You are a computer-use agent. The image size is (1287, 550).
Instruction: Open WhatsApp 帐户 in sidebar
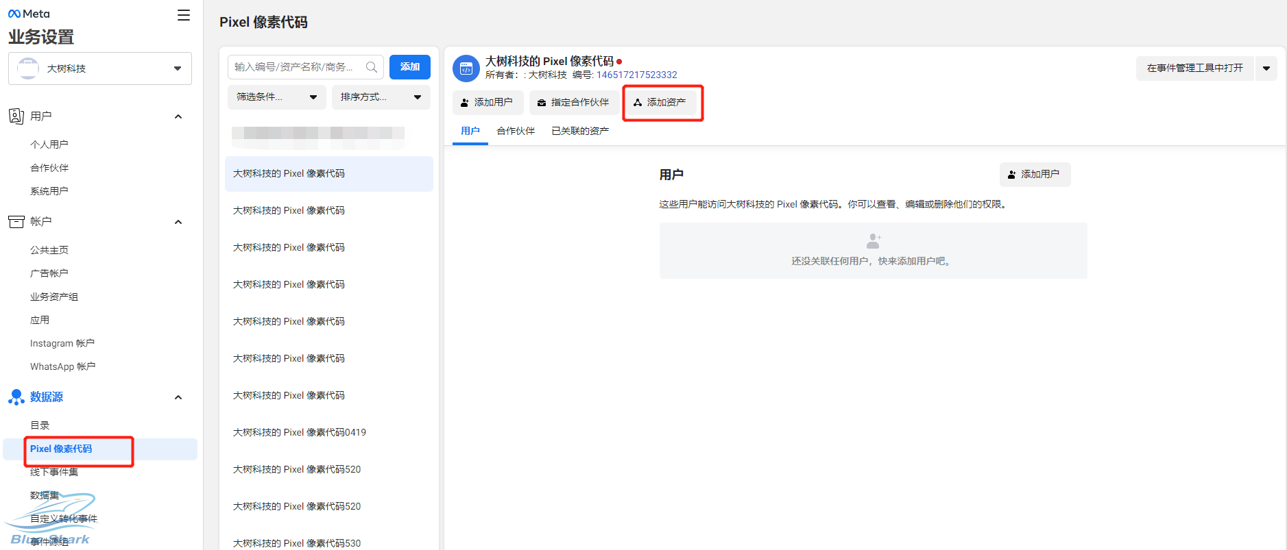(x=63, y=366)
